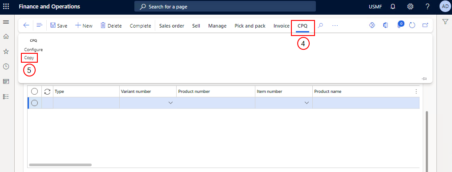Viewport: 452px width, 172px height.
Task: Switch USMF company
Action: 375,6
